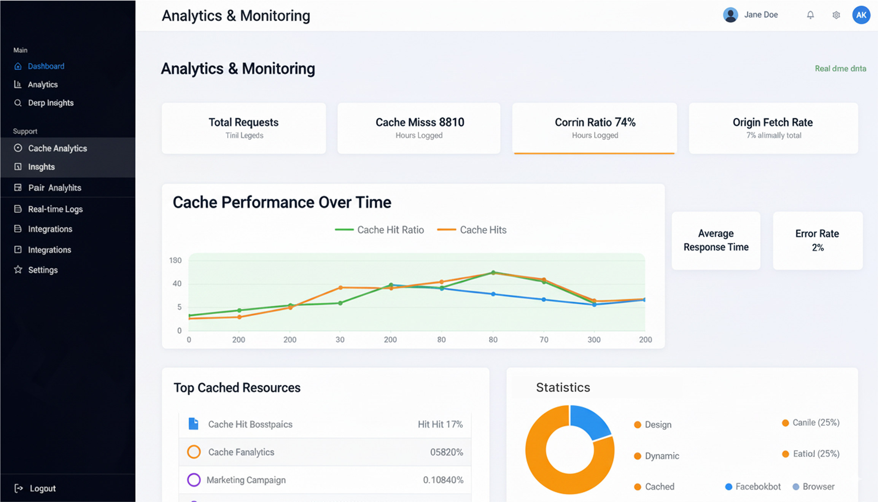Open settings gear icon in header
Viewport: 878px width, 502px height.
pyautogui.click(x=836, y=15)
